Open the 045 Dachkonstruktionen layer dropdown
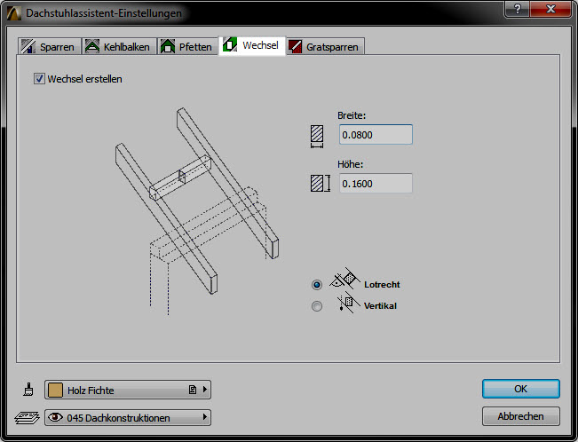Viewport: 578px width, 442px height. pos(128,417)
